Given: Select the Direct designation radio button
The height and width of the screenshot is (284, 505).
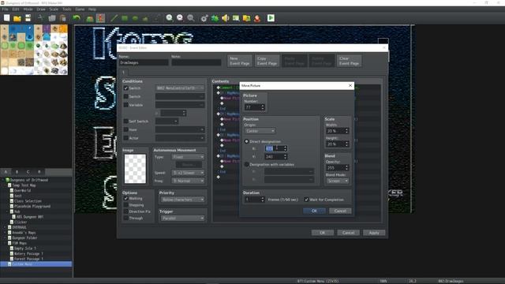Looking at the screenshot, I should 247,141.
